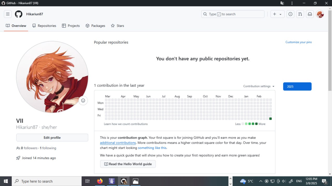Click the Edit profile button

pyautogui.click(x=52, y=138)
